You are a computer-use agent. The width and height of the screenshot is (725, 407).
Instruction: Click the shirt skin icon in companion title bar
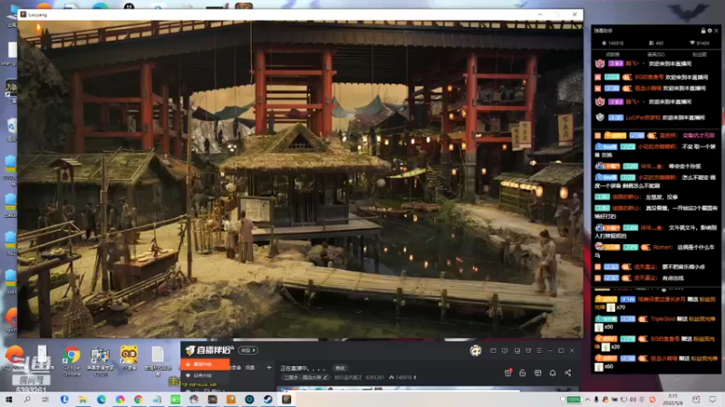528,351
